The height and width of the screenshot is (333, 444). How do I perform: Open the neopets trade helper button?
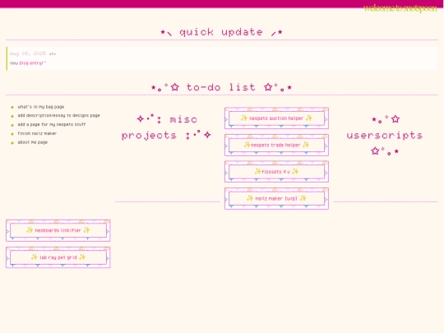point(276,145)
